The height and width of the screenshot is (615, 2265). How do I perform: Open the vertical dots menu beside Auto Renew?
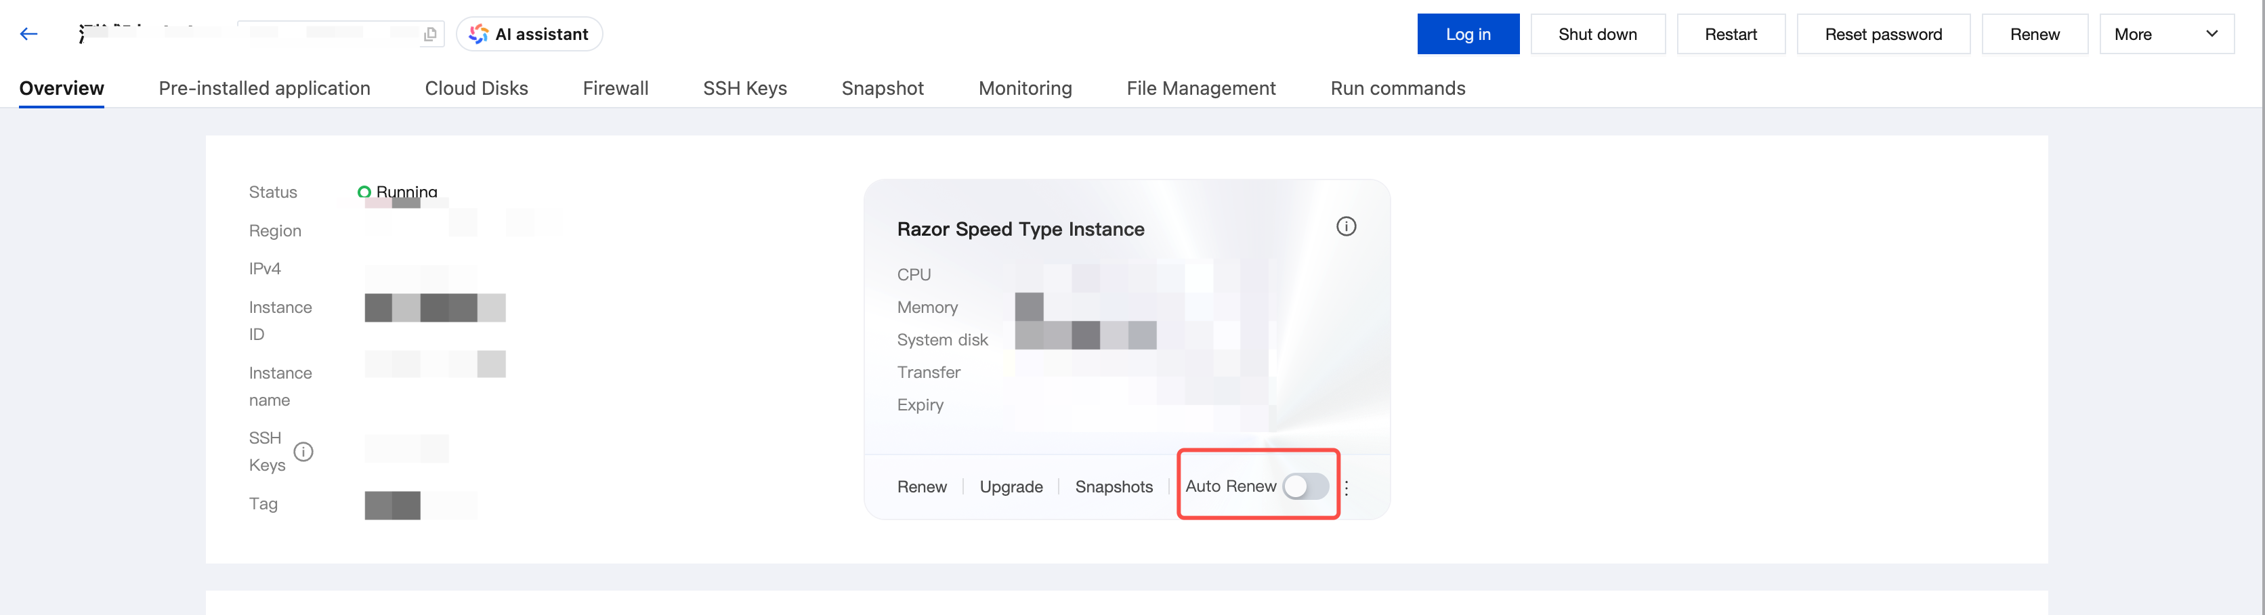1346,488
